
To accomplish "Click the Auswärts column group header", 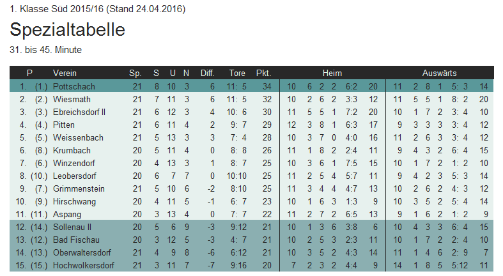I will [x=439, y=73].
